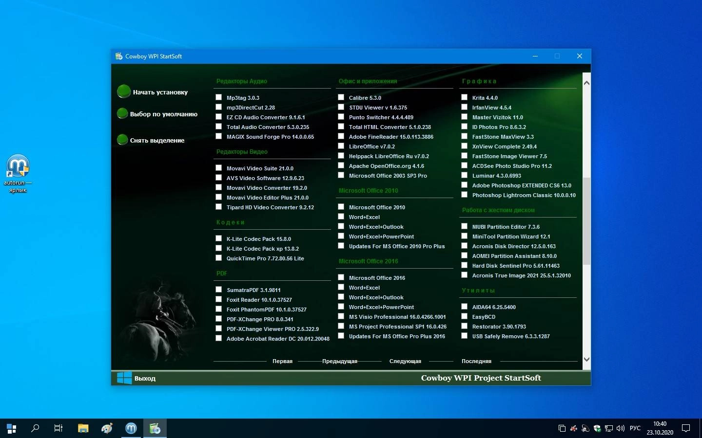Switch to Cowboy WPI taskbar icon
702x438 pixels.
[155, 428]
